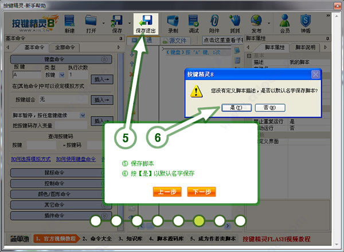
Task: Click 插入 button beside 按键组合
Action: point(102,100)
